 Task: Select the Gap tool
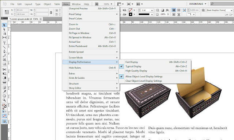(x=4, y=37)
